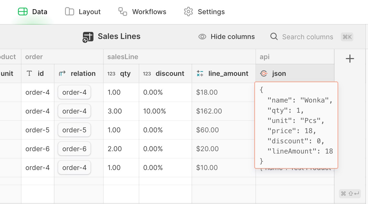Click the Settings gear icon
Screen dimensions: 368x204
pos(188,12)
